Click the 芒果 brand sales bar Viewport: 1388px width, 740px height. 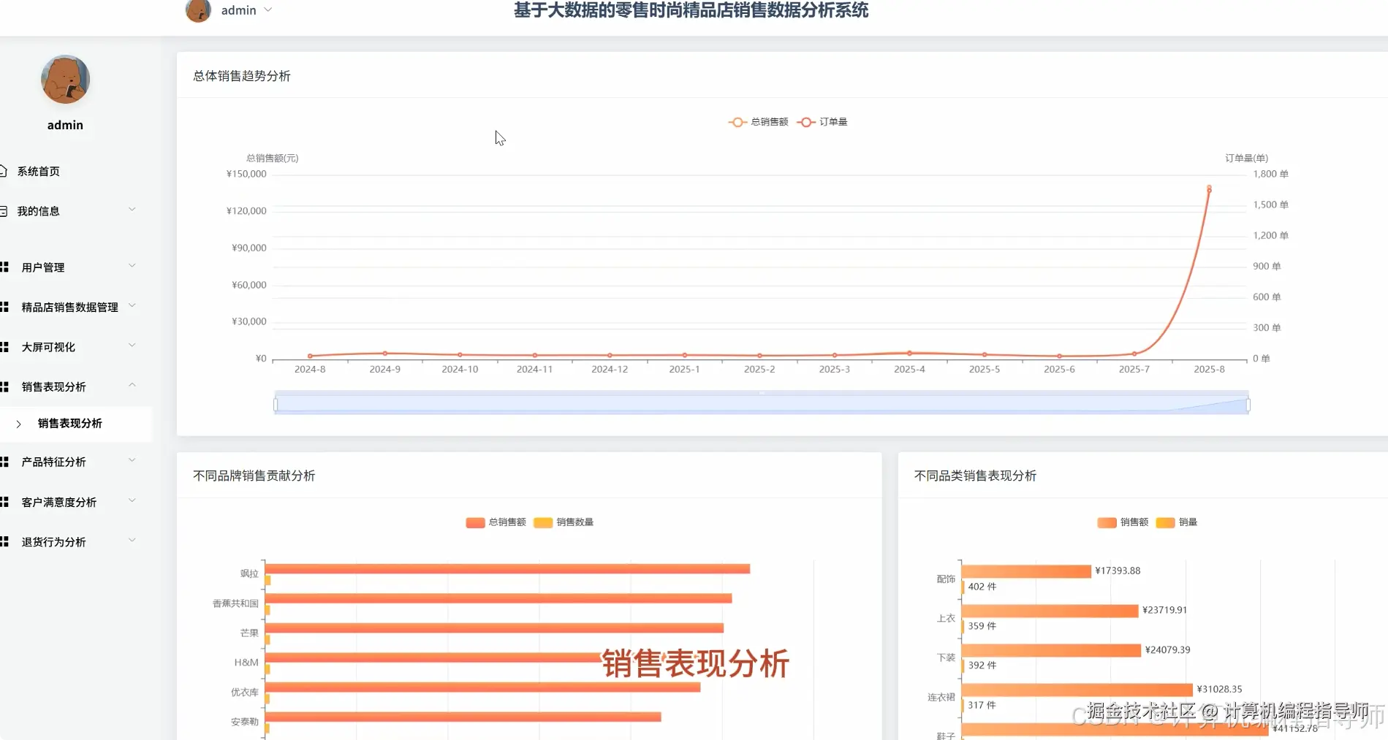(494, 628)
